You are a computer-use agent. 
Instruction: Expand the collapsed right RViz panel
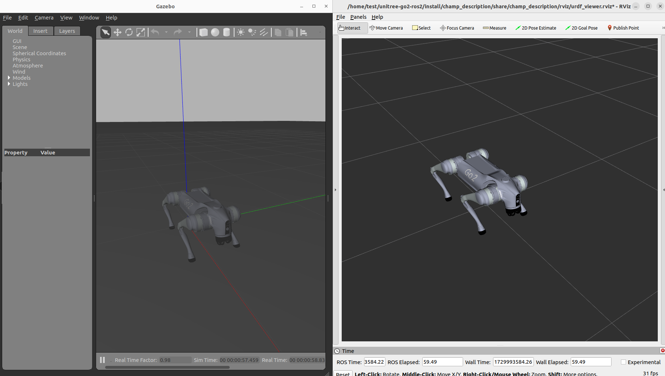pos(664,189)
